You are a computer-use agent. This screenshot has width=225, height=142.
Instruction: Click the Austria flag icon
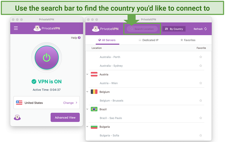point(94,74)
